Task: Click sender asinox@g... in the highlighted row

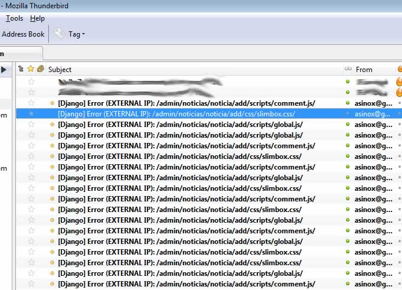Action: [x=373, y=114]
